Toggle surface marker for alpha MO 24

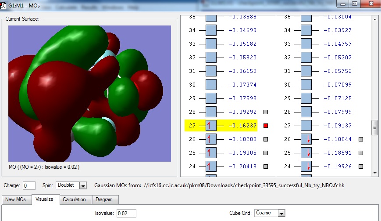pyautogui.click(x=266, y=167)
